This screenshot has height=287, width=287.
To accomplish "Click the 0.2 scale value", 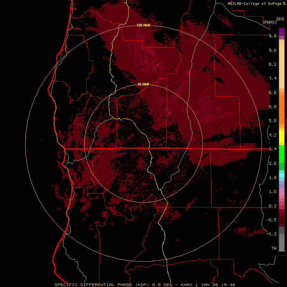I will [273, 206].
